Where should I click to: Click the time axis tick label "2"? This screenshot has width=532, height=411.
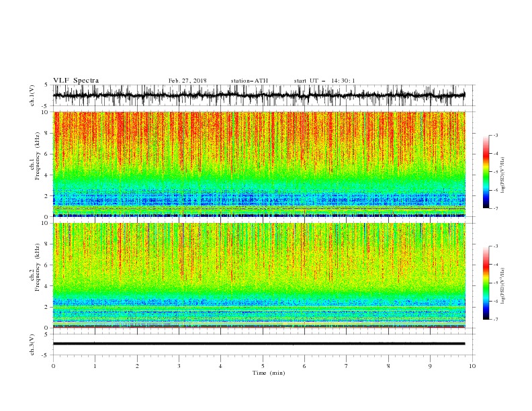pos(137,366)
